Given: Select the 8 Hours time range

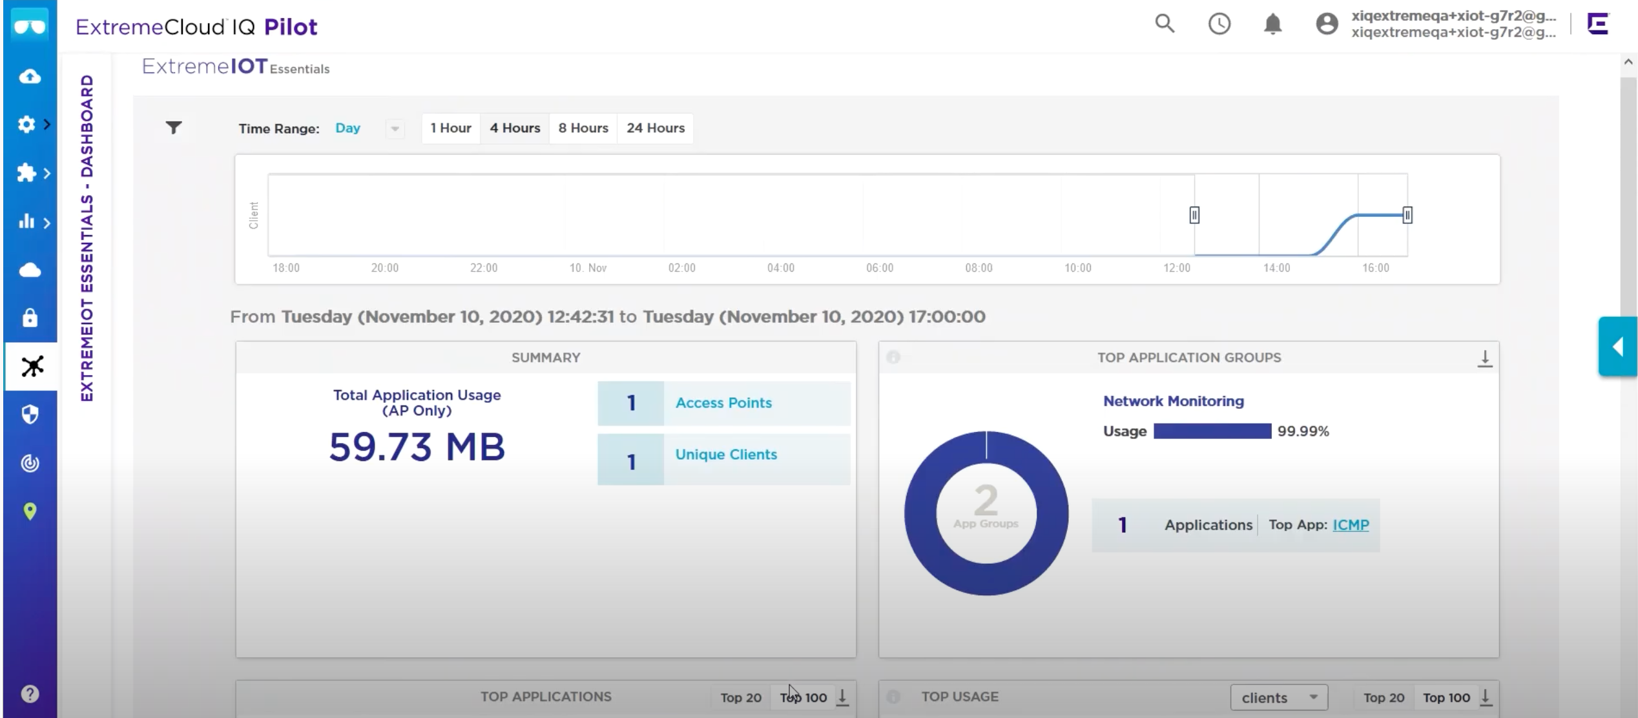Looking at the screenshot, I should coord(583,128).
